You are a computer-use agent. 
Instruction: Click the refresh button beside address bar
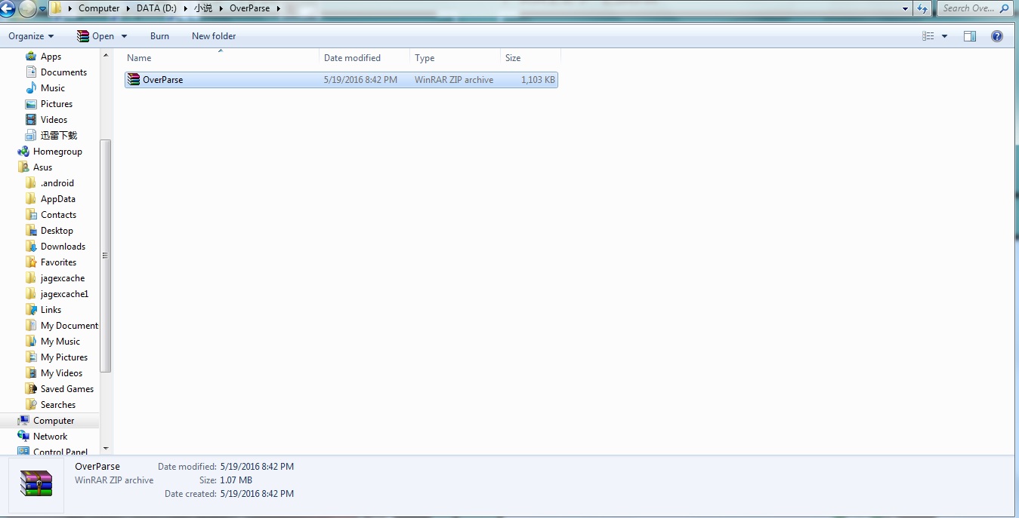click(x=922, y=9)
